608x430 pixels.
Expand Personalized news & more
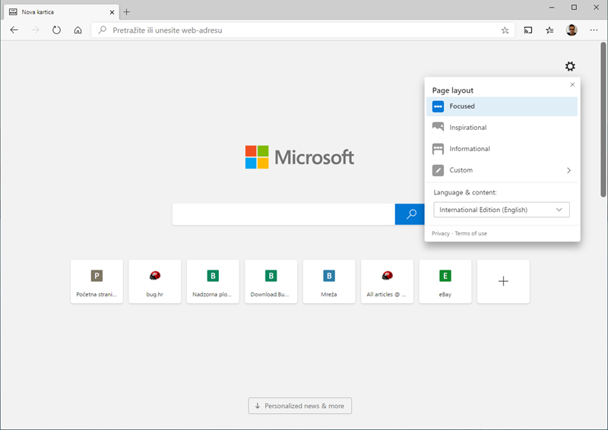tap(299, 406)
